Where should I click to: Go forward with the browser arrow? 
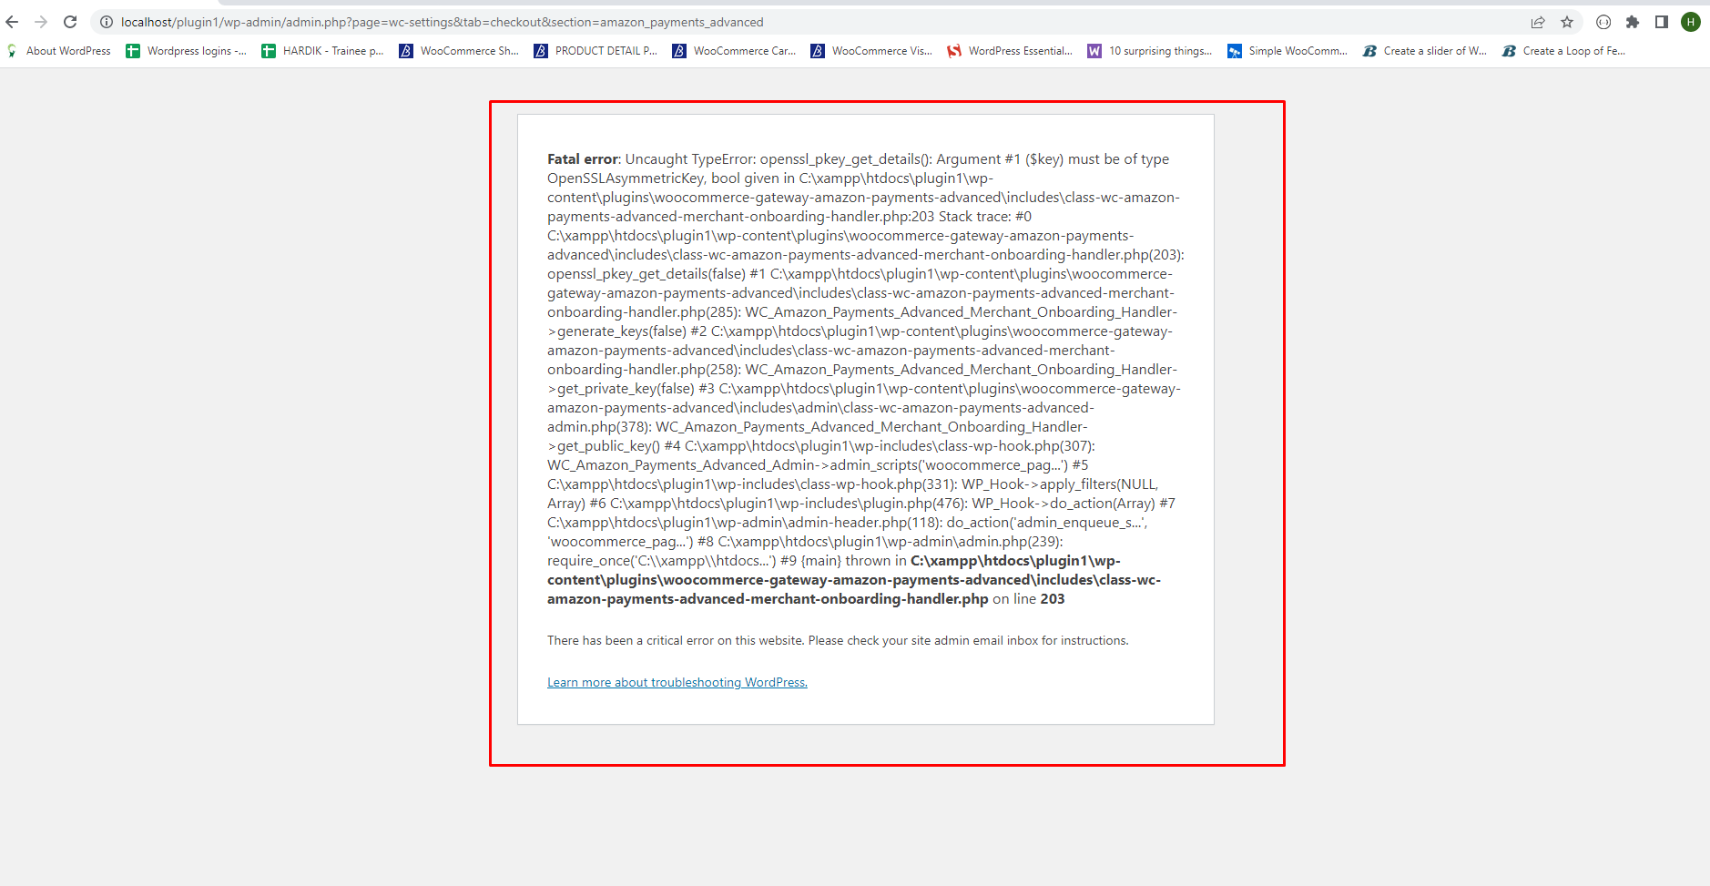[41, 22]
